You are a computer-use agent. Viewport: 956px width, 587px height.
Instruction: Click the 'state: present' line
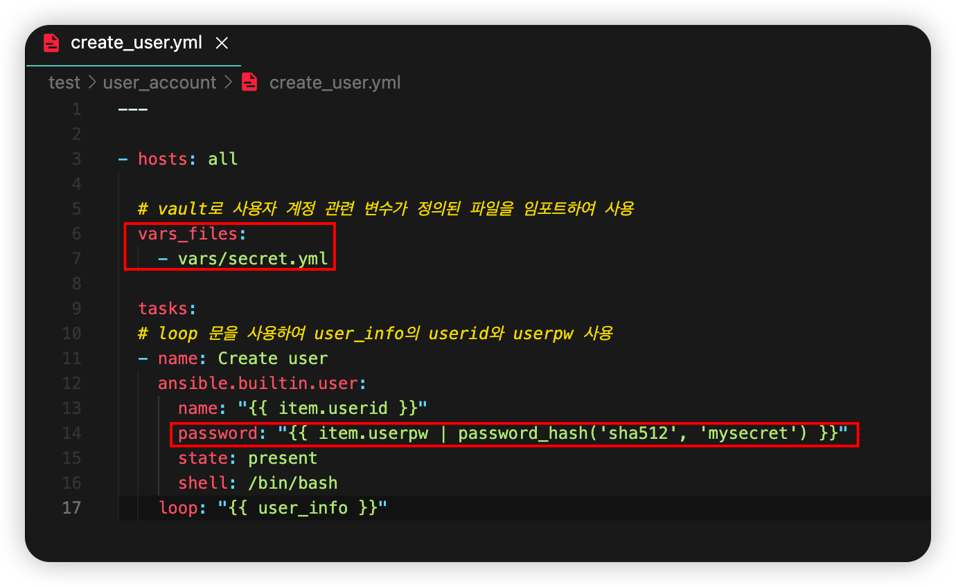point(247,458)
